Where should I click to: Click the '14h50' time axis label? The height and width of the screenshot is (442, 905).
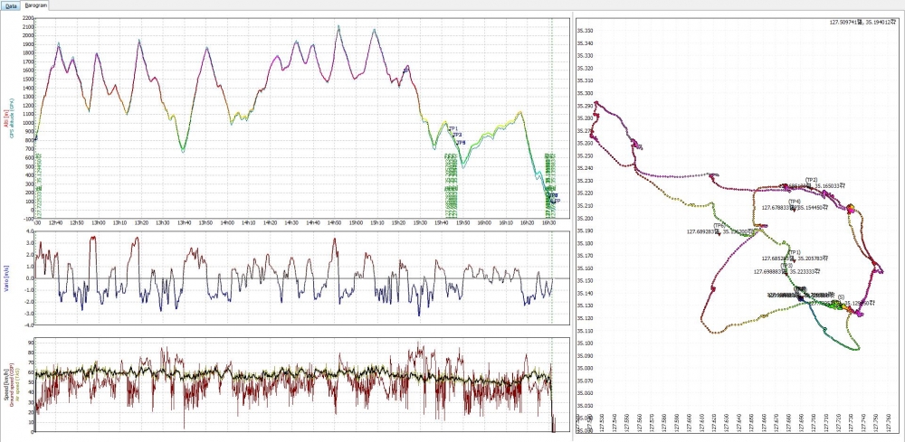334,222
